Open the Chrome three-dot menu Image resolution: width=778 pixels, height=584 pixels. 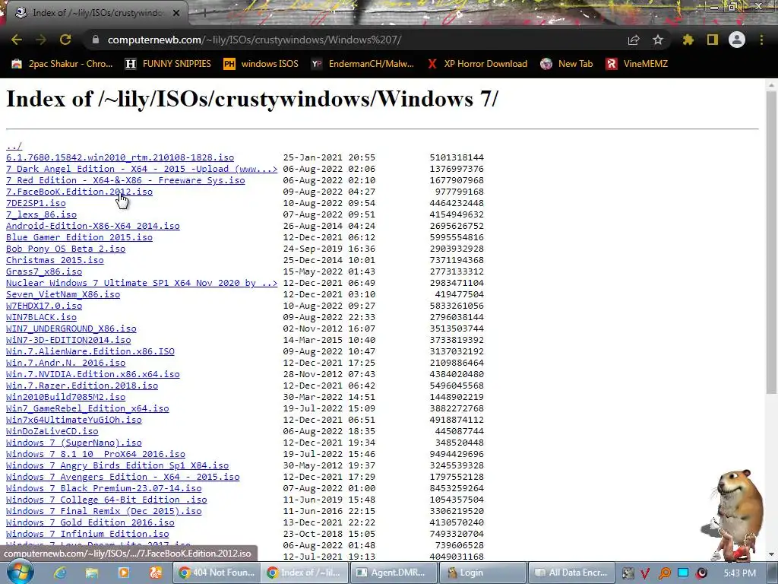point(761,40)
